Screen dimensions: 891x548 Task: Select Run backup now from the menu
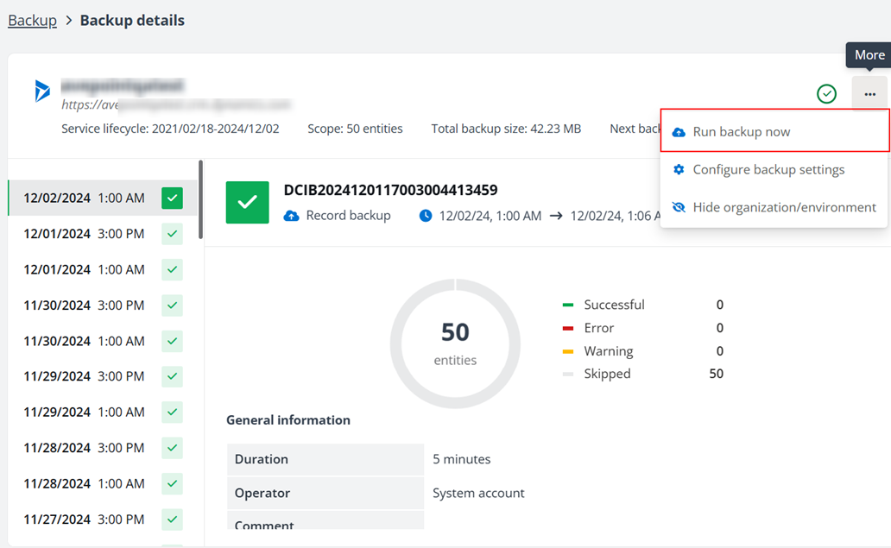coord(741,132)
